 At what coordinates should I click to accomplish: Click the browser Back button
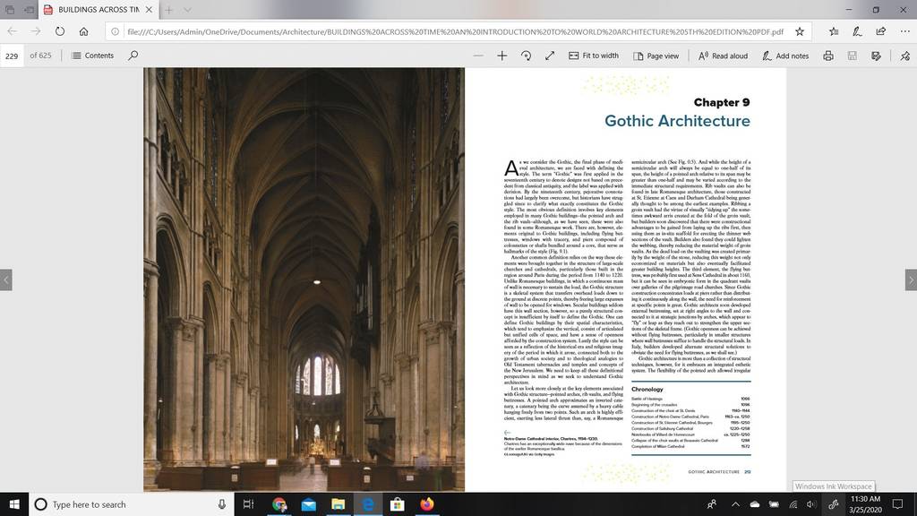click(13, 31)
